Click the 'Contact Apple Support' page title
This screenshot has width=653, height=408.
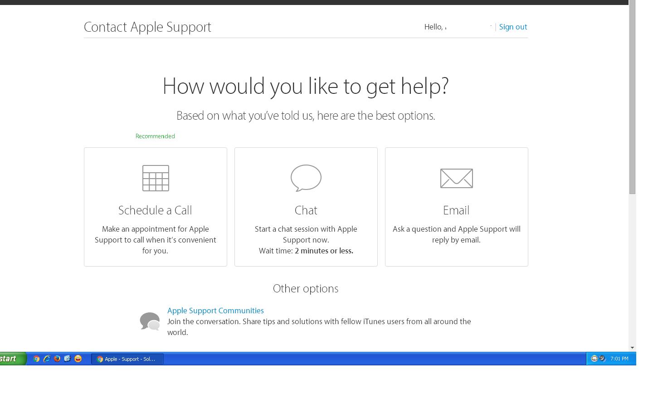click(x=147, y=27)
